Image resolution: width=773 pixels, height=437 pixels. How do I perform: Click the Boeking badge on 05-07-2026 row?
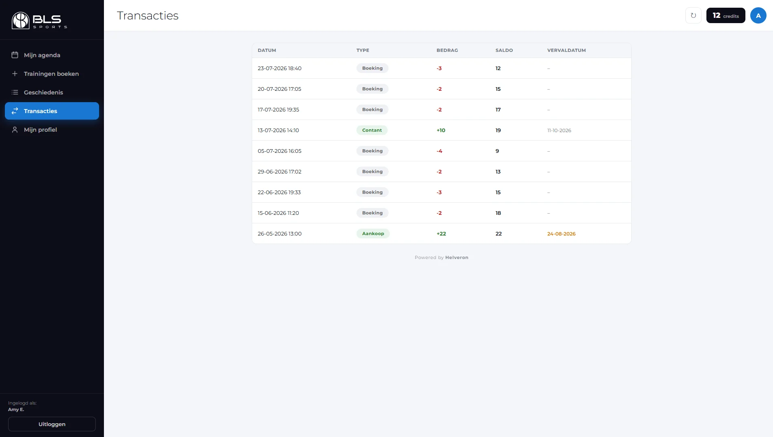point(372,151)
